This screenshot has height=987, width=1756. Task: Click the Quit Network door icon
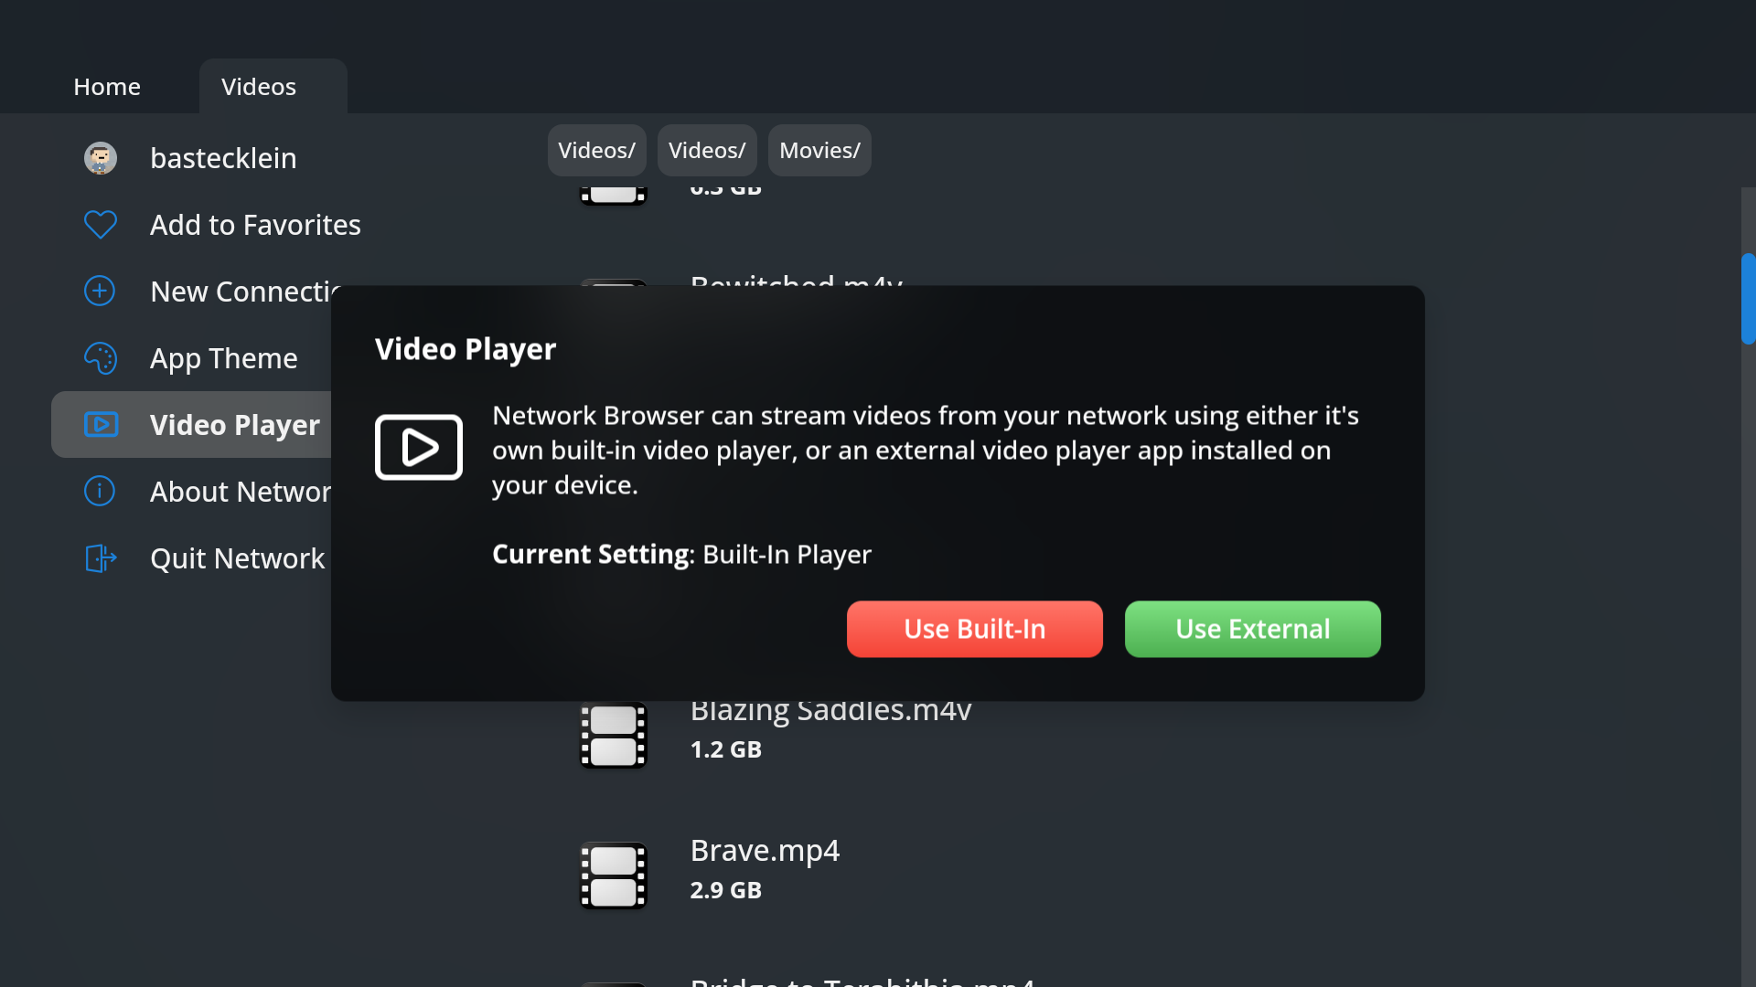pos(100,558)
